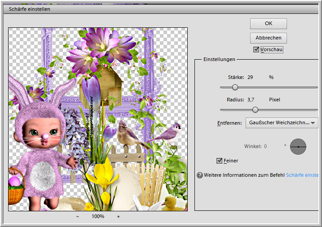Toggle the Vorschau preview checkbox
322x227 pixels.
pos(256,49)
